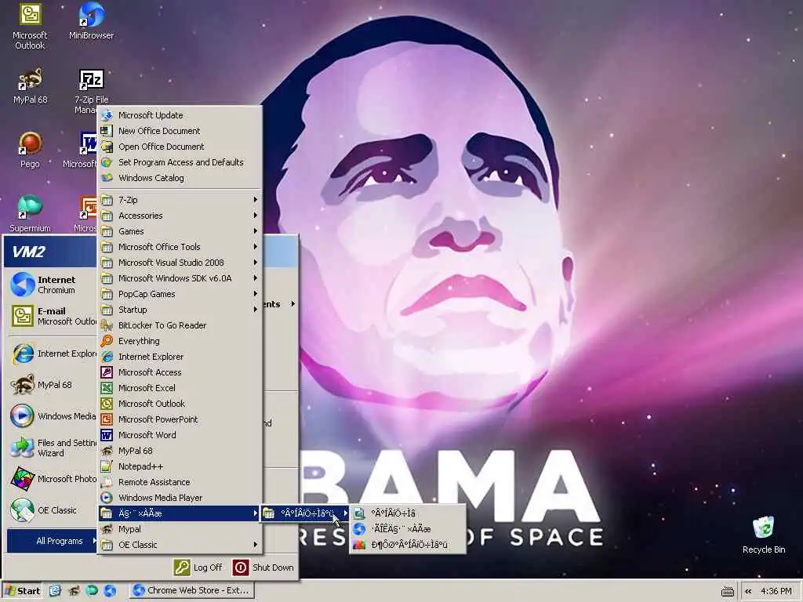This screenshot has width=803, height=602.
Task: Open Microsoft Photo Editor in start list
Action: click(53, 479)
